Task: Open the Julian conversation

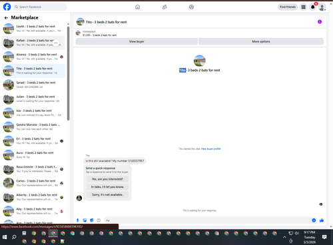Action: tap(33, 99)
